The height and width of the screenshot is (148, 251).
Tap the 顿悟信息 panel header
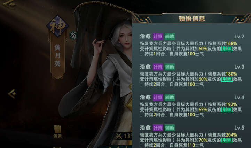(191, 18)
